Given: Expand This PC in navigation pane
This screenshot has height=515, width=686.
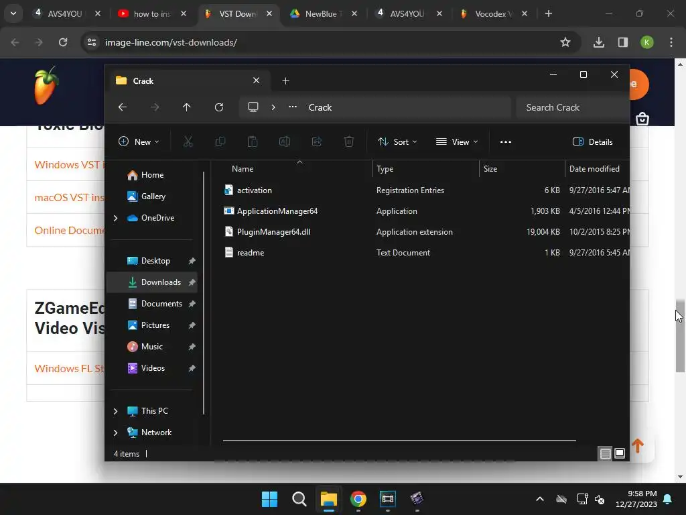Looking at the screenshot, I should pyautogui.click(x=115, y=411).
